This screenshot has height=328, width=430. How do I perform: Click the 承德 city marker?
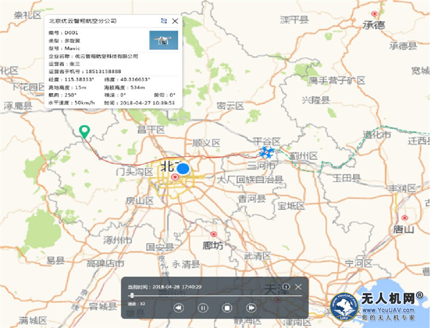pyautogui.click(x=375, y=14)
